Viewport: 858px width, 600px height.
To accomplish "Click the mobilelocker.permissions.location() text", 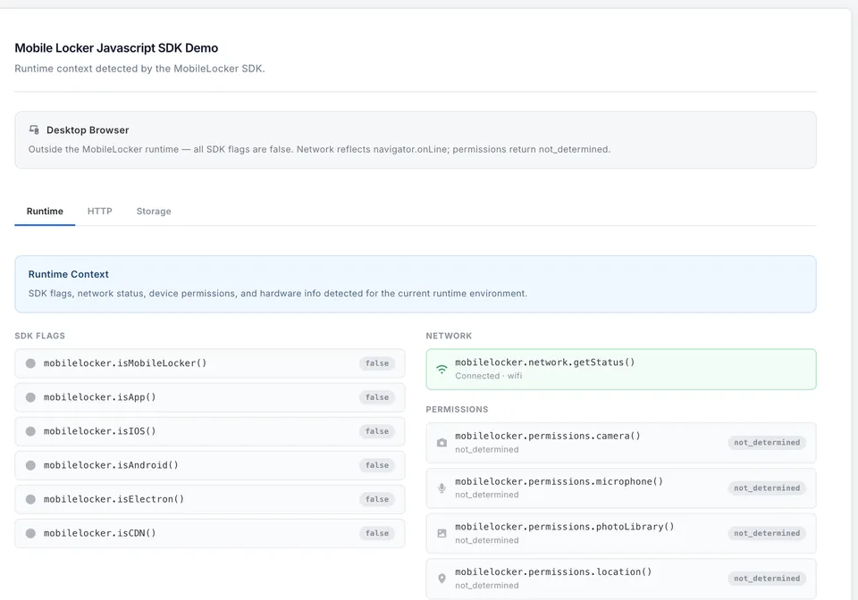I will pyautogui.click(x=554, y=572).
